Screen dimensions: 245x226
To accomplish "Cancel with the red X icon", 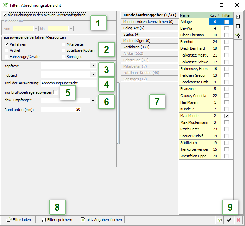I will click(238, 220).
